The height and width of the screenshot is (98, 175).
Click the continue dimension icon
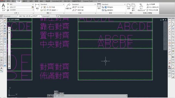point(50,10)
